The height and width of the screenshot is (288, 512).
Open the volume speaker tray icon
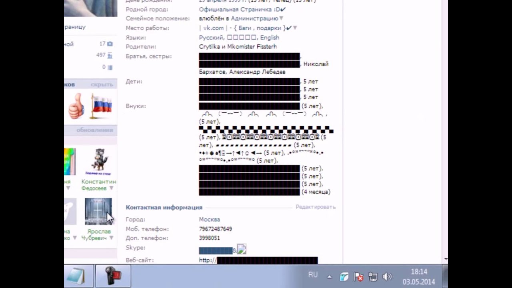click(387, 276)
